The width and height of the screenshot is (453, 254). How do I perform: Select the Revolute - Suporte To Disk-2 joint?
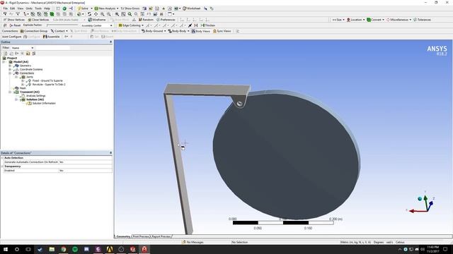click(x=49, y=85)
